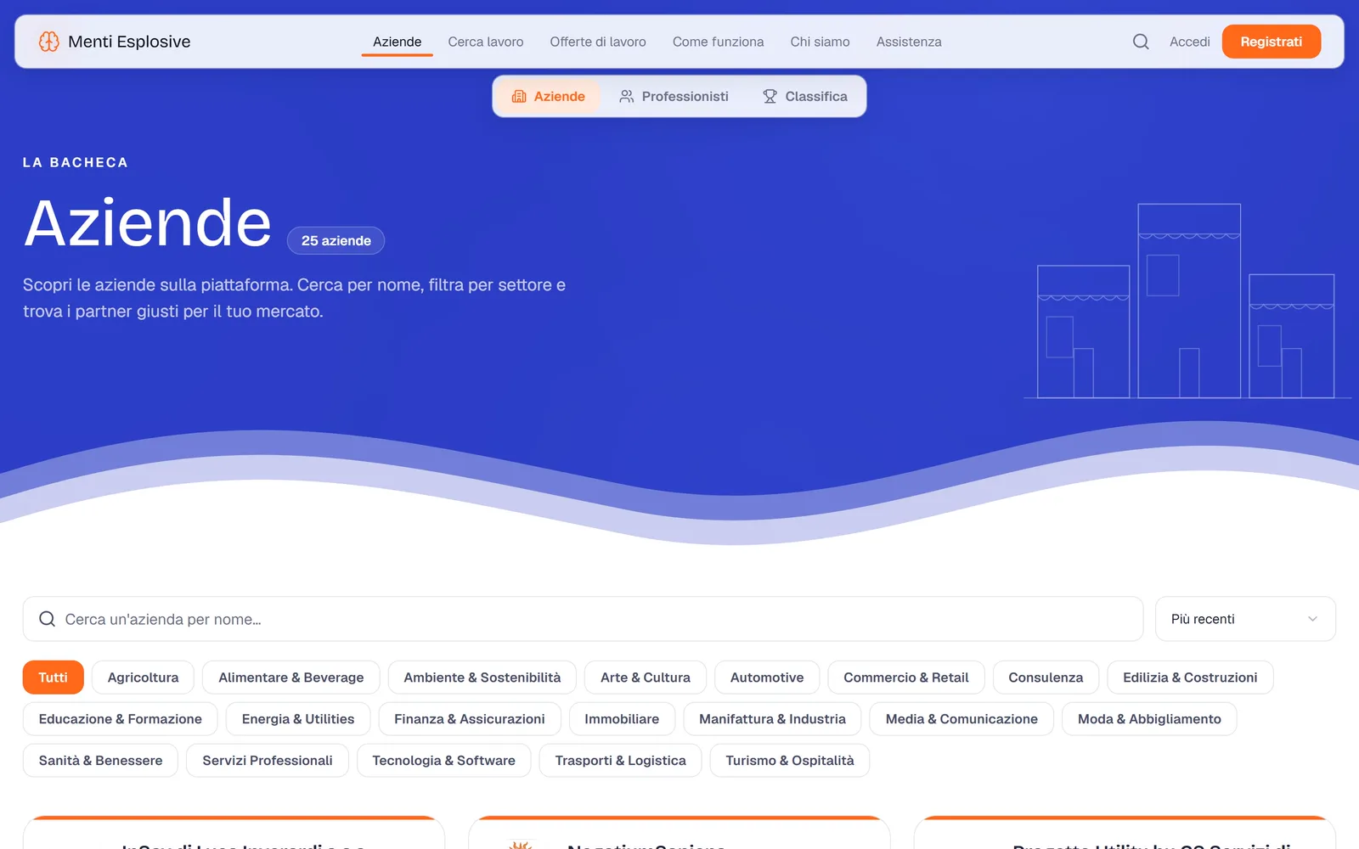Select Educazione & Formazione chip
This screenshot has width=1359, height=849.
[x=120, y=719]
